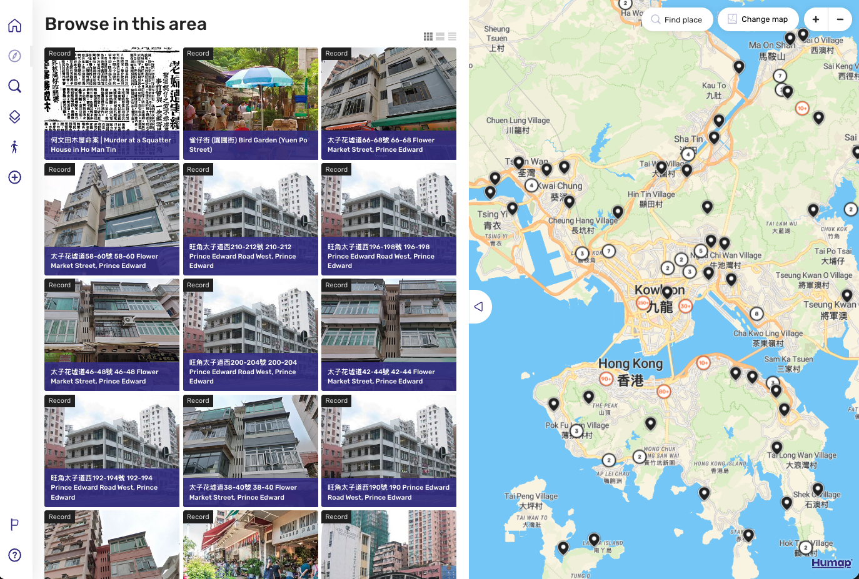Open the help question mark icon
Viewport: 859px width, 579px height.
tap(15, 555)
